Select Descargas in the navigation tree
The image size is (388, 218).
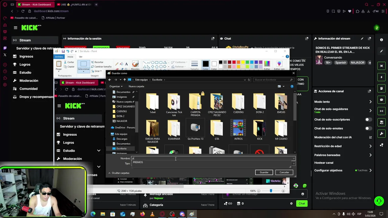point(122,139)
